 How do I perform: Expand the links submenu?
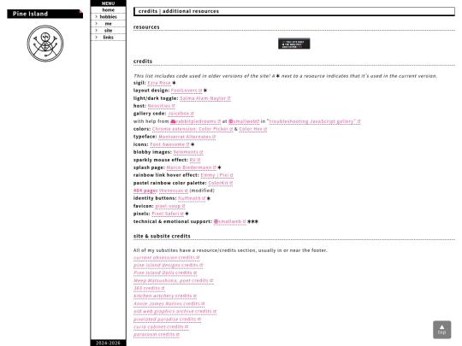108,38
